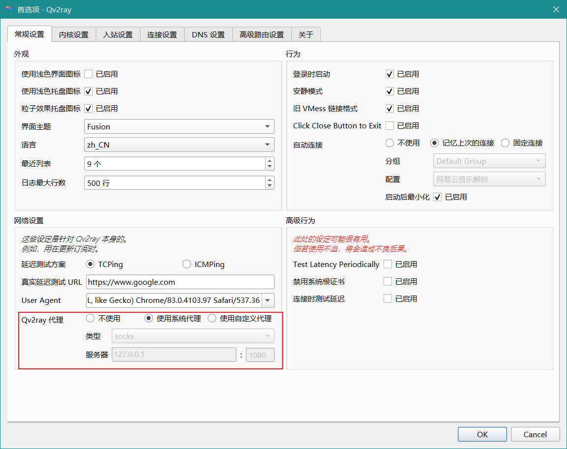
Task: Click the OK button
Action: click(482, 434)
